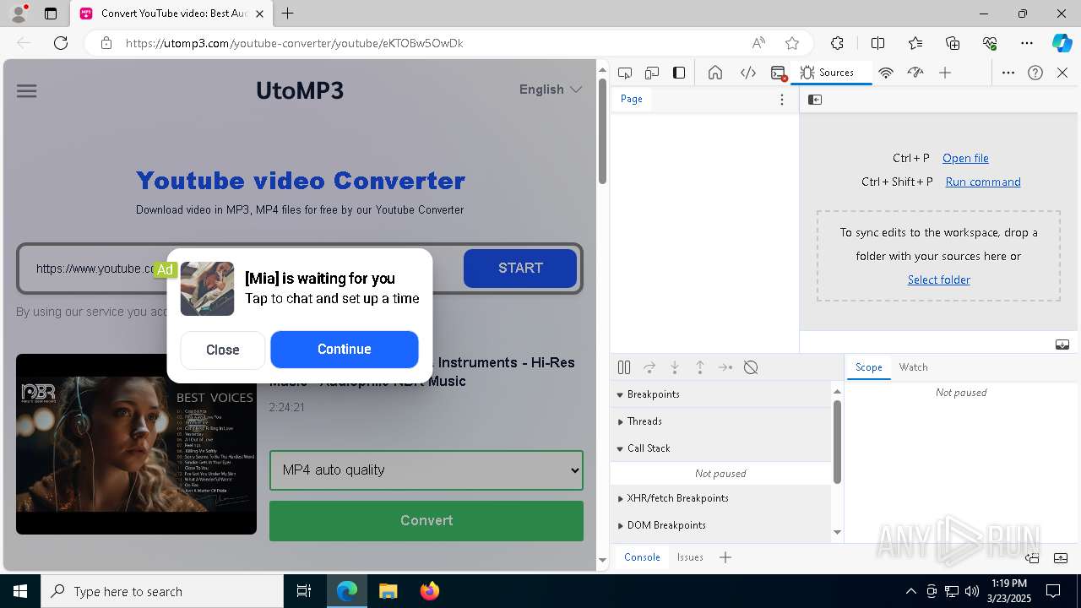Viewport: 1081px width, 608px height.
Task: Collapse the Breakpoints section
Action: [x=721, y=394]
